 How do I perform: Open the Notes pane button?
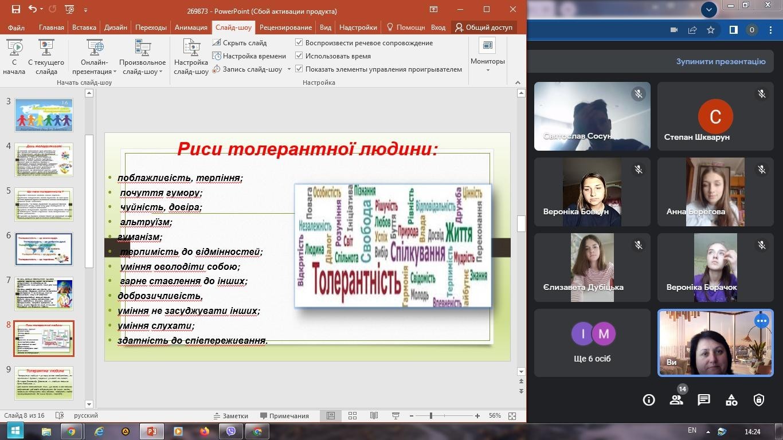(230, 416)
